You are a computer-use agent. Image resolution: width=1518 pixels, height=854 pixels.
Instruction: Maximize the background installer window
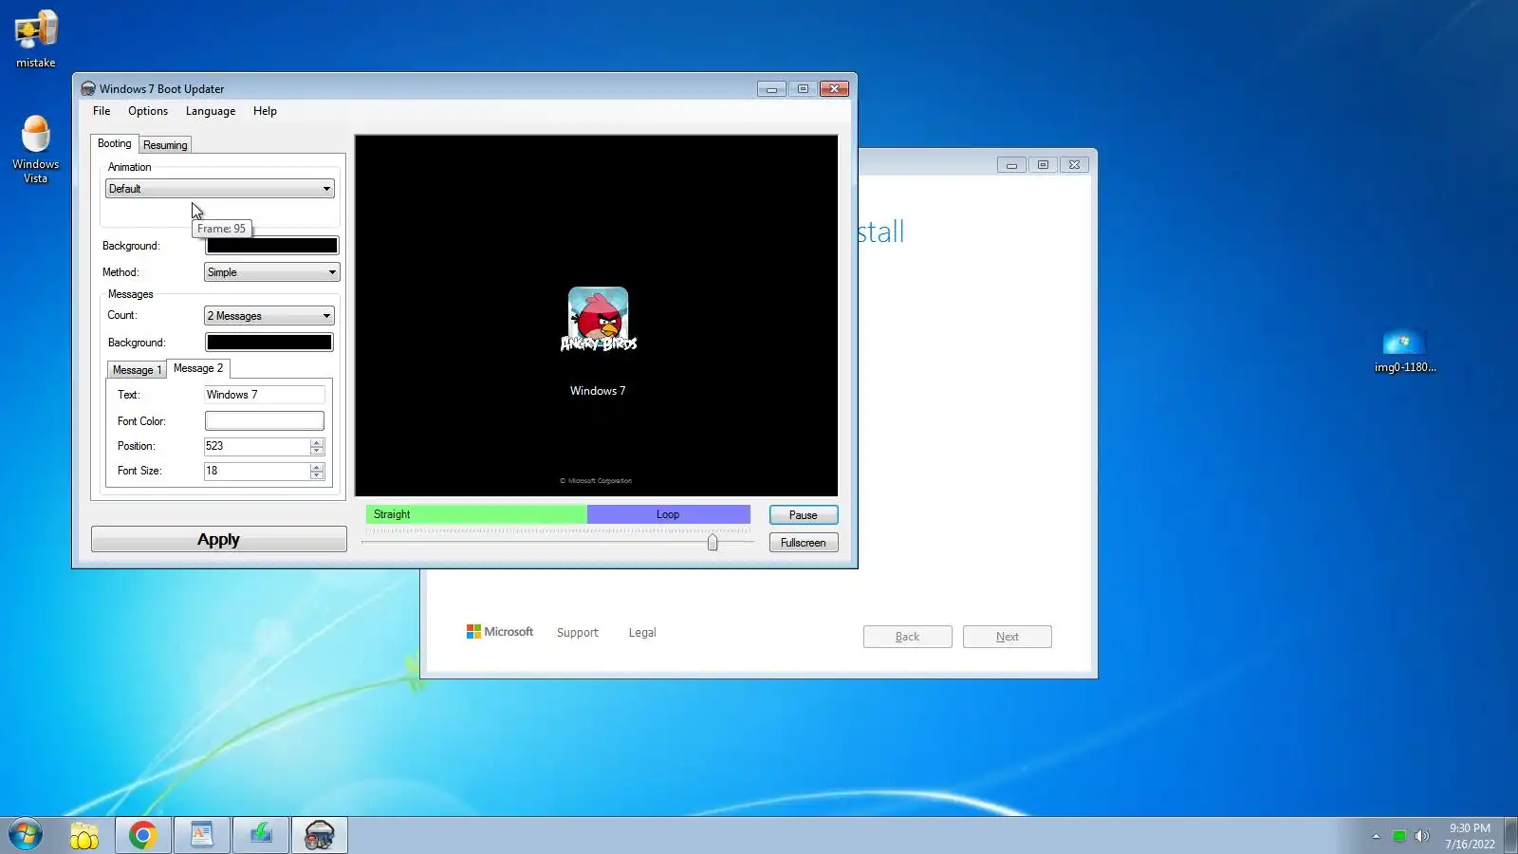click(x=1043, y=165)
